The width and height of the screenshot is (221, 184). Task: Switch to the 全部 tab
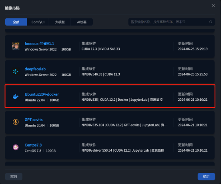(x=16, y=22)
